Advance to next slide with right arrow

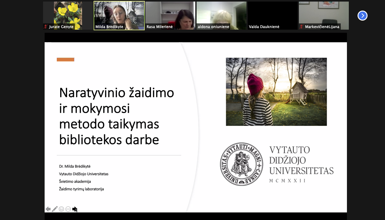[75, 209]
